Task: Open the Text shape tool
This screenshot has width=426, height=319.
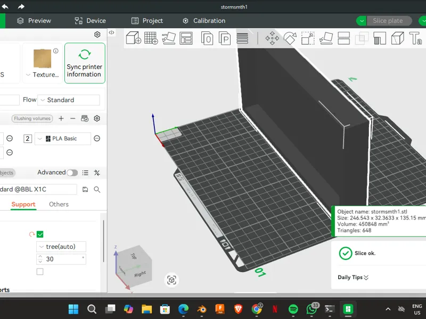Action: pos(416,38)
